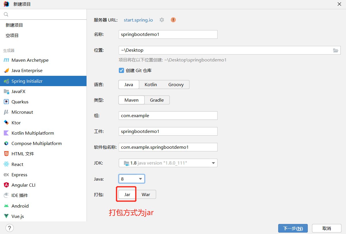Select War as packaging method
The width and height of the screenshot is (346, 234).
[x=145, y=194]
